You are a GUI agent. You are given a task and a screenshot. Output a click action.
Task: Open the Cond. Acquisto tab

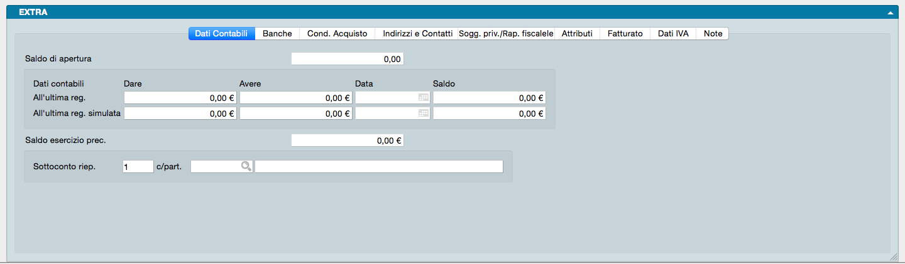point(337,34)
